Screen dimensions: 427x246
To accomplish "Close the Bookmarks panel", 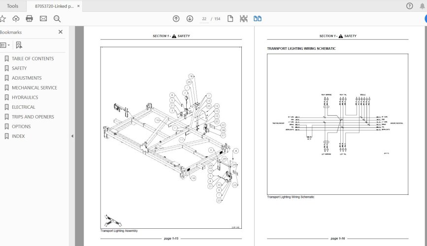I will coord(61,32).
